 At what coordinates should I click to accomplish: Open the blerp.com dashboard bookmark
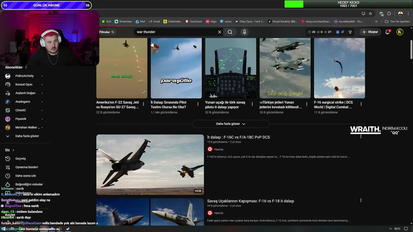(316, 22)
